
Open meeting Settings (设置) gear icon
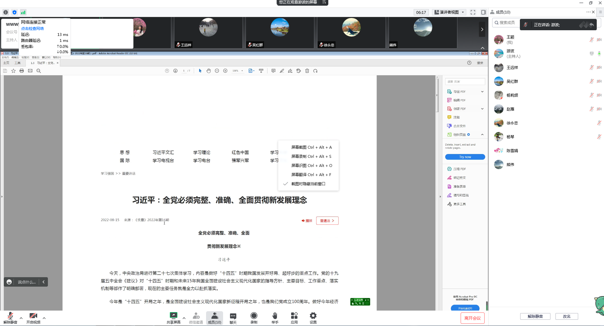coord(313,316)
